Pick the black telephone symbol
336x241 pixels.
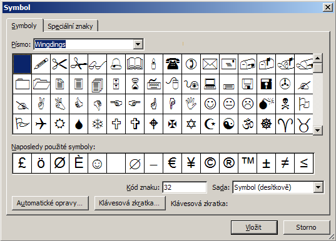[172, 64]
